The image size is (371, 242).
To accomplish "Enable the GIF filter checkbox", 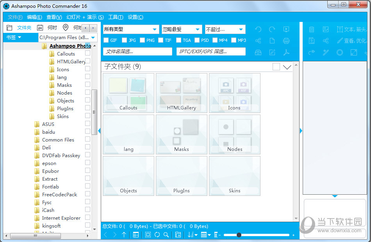I will (106, 40).
